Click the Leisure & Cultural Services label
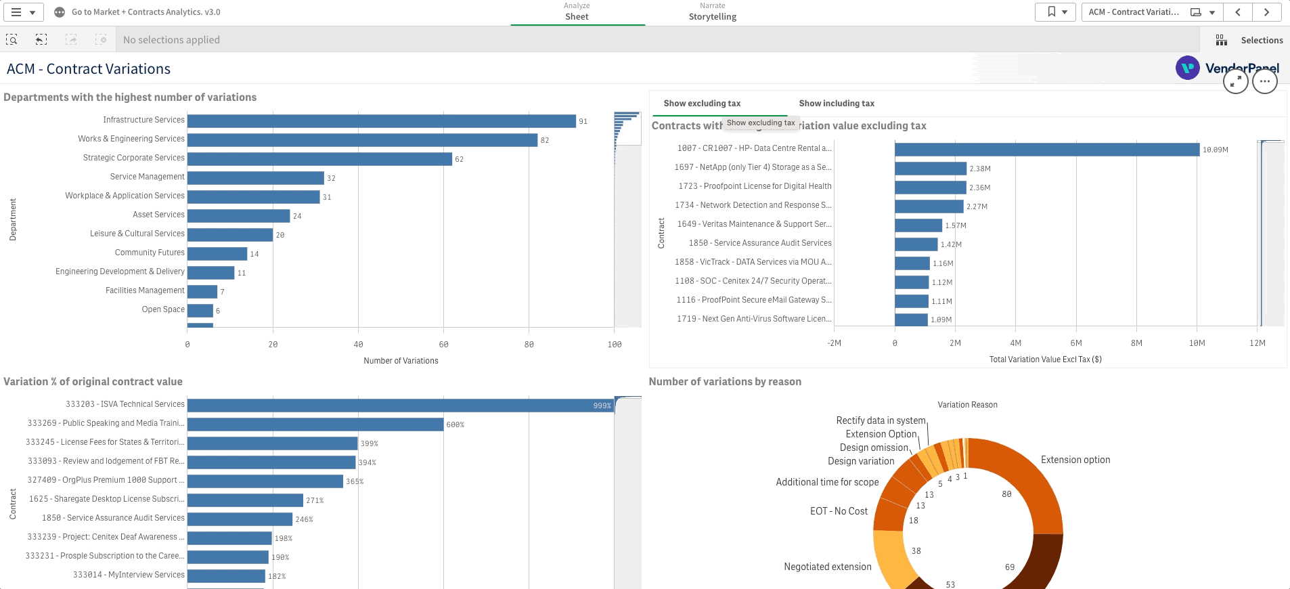1290x589 pixels. [137, 234]
